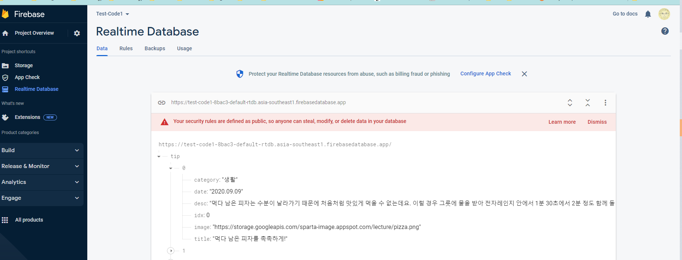This screenshot has width=682, height=260.
Task: Expand the 1 child node
Action: [171, 251]
